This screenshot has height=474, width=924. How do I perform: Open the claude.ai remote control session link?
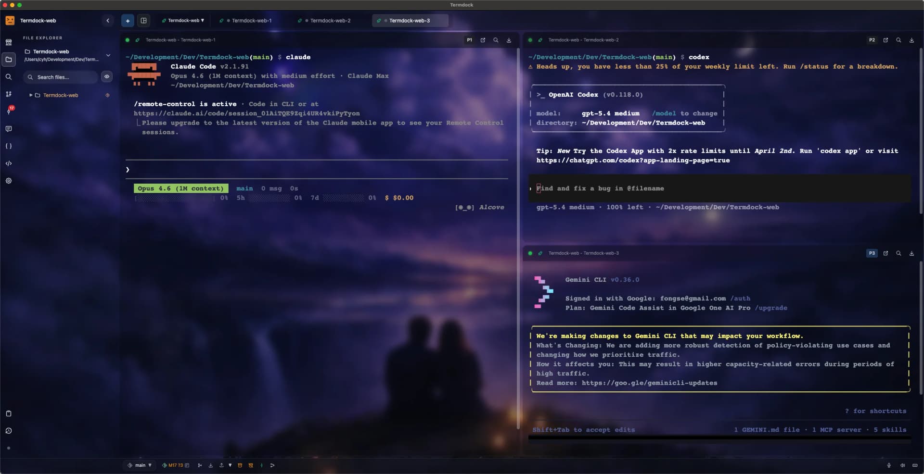point(247,113)
